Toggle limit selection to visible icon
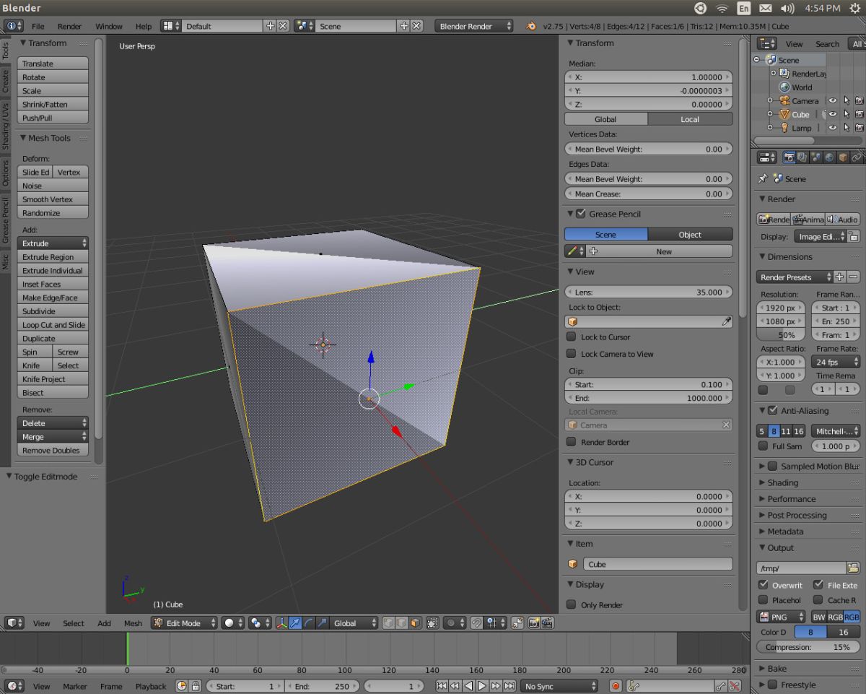866x694 pixels. coord(432,623)
